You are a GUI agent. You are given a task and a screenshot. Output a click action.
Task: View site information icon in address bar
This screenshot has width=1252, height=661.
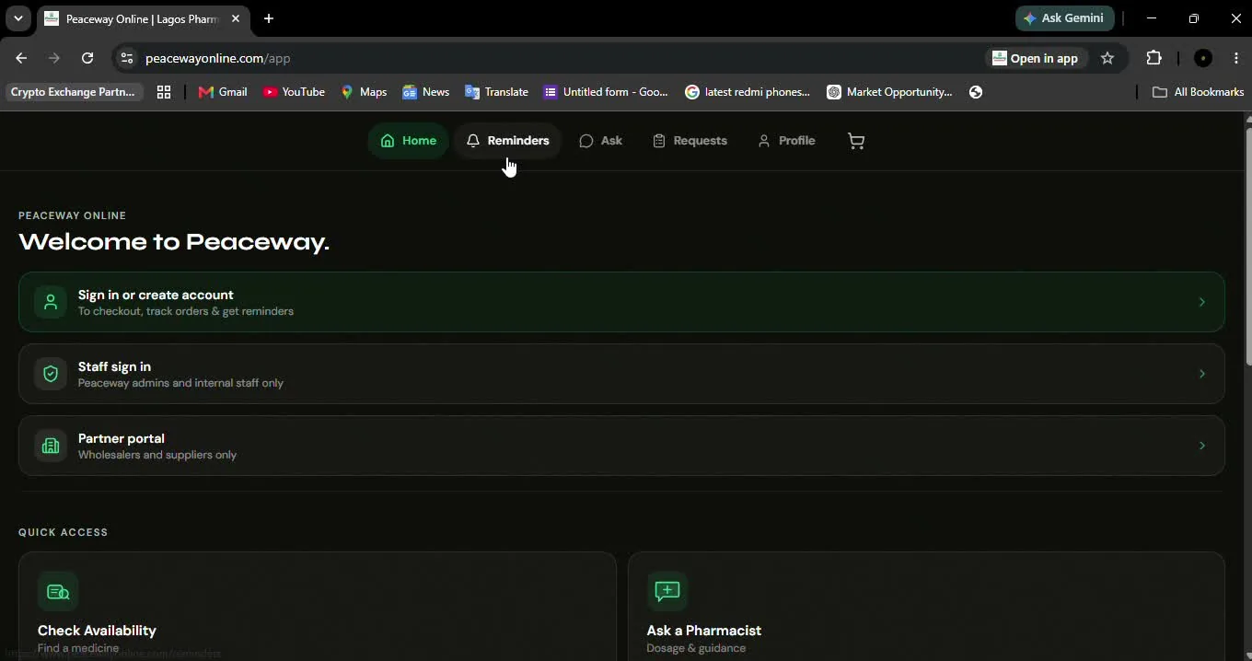pyautogui.click(x=127, y=58)
